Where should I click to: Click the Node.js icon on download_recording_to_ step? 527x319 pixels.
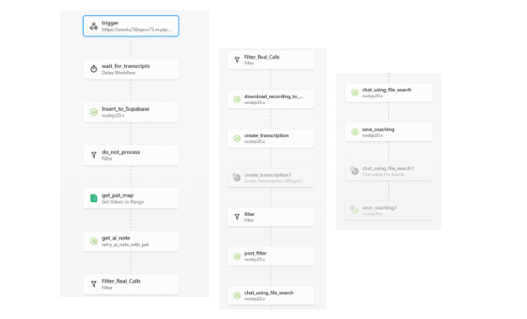(237, 99)
